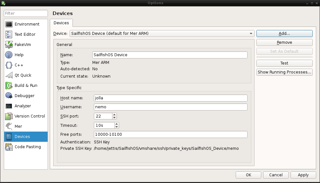Focus the Filter search field
This screenshot has height=183, width=320.
[26, 13]
